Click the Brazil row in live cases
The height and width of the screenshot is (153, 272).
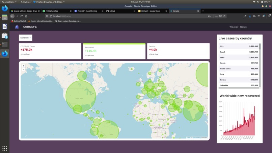(239, 52)
